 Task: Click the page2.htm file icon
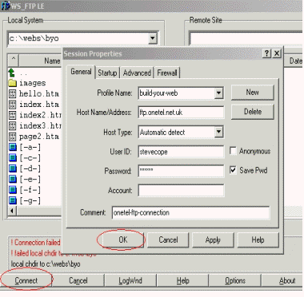tap(12, 137)
